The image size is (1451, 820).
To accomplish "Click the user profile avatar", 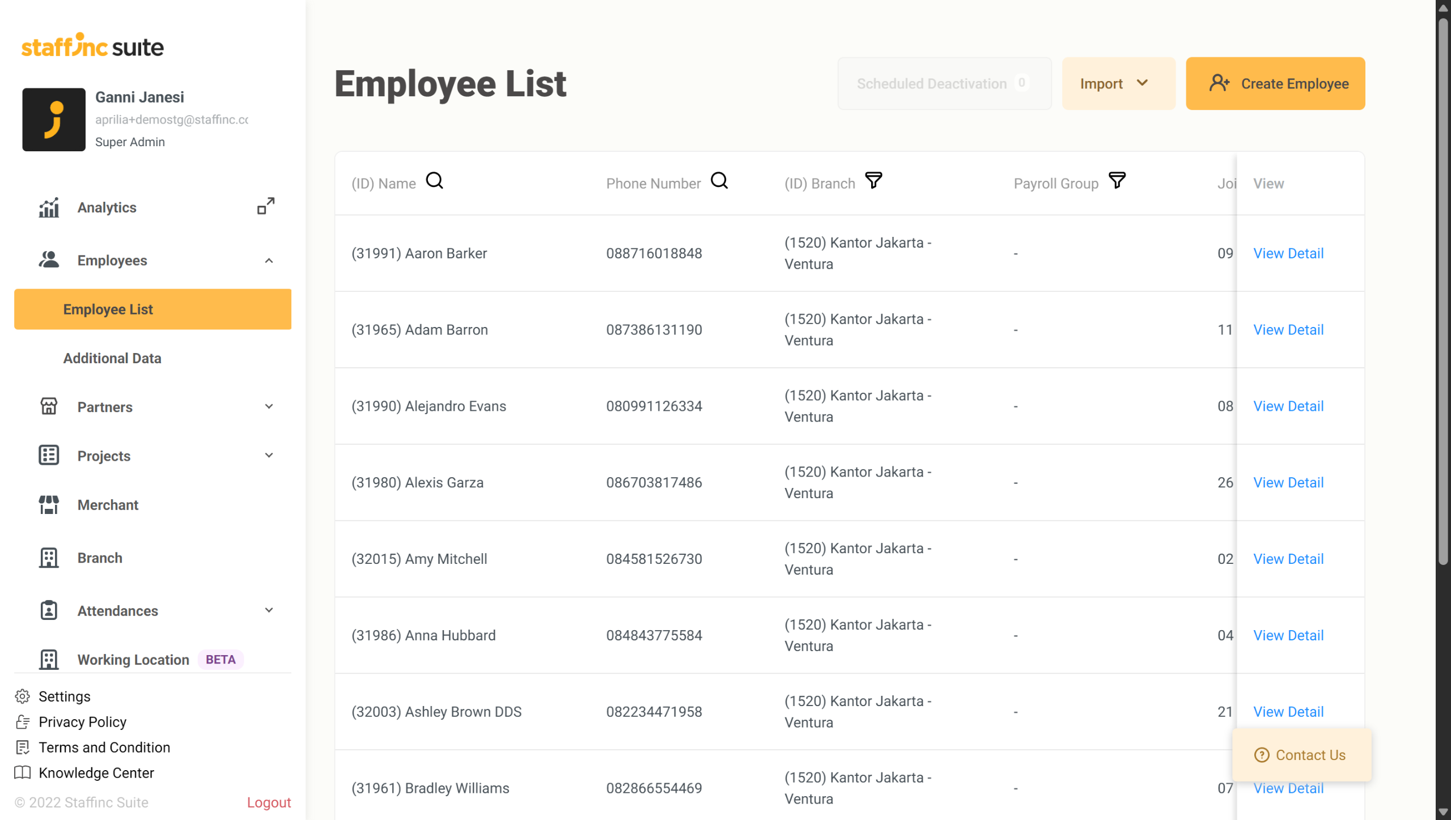I will pos(54,120).
